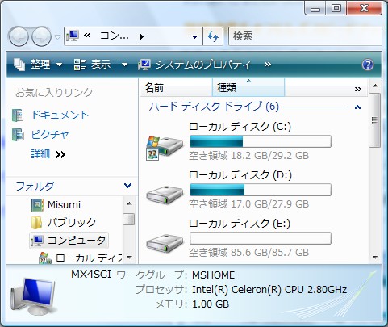The width and height of the screenshot is (388, 327).
Task: Click システムのプロパティ toolbar button
Action: coord(194,65)
